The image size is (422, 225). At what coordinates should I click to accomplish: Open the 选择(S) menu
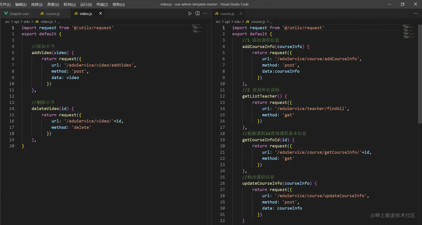point(37,4)
